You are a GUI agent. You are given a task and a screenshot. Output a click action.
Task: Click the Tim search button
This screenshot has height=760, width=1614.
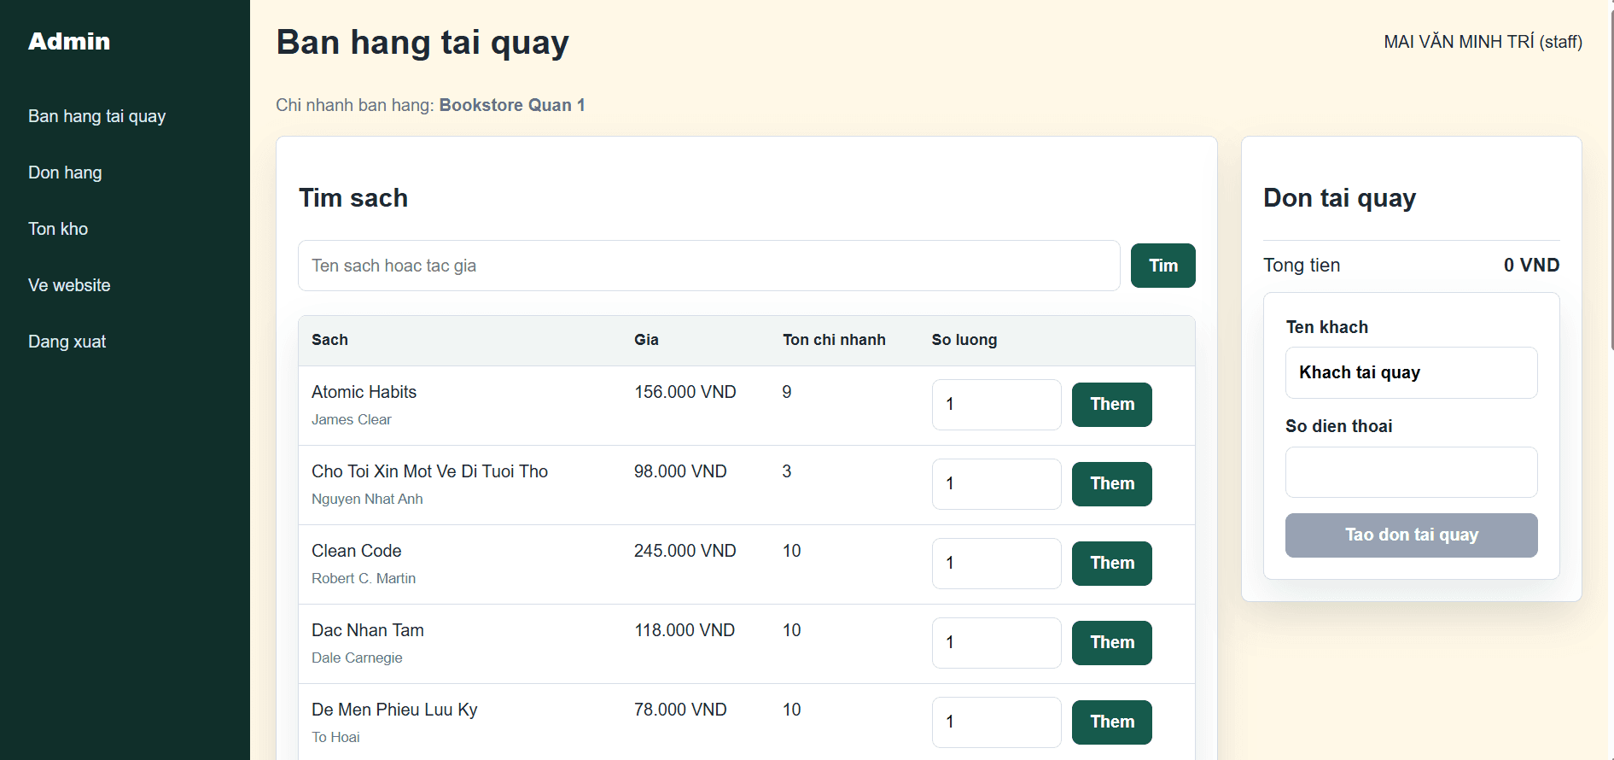pyautogui.click(x=1162, y=266)
